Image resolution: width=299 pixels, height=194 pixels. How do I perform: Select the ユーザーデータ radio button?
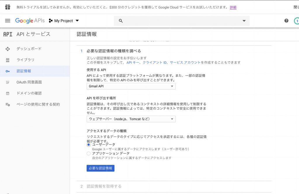pyautogui.click(x=88, y=145)
